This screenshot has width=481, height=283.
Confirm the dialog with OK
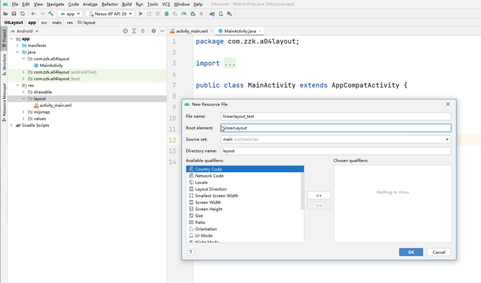tap(411, 252)
